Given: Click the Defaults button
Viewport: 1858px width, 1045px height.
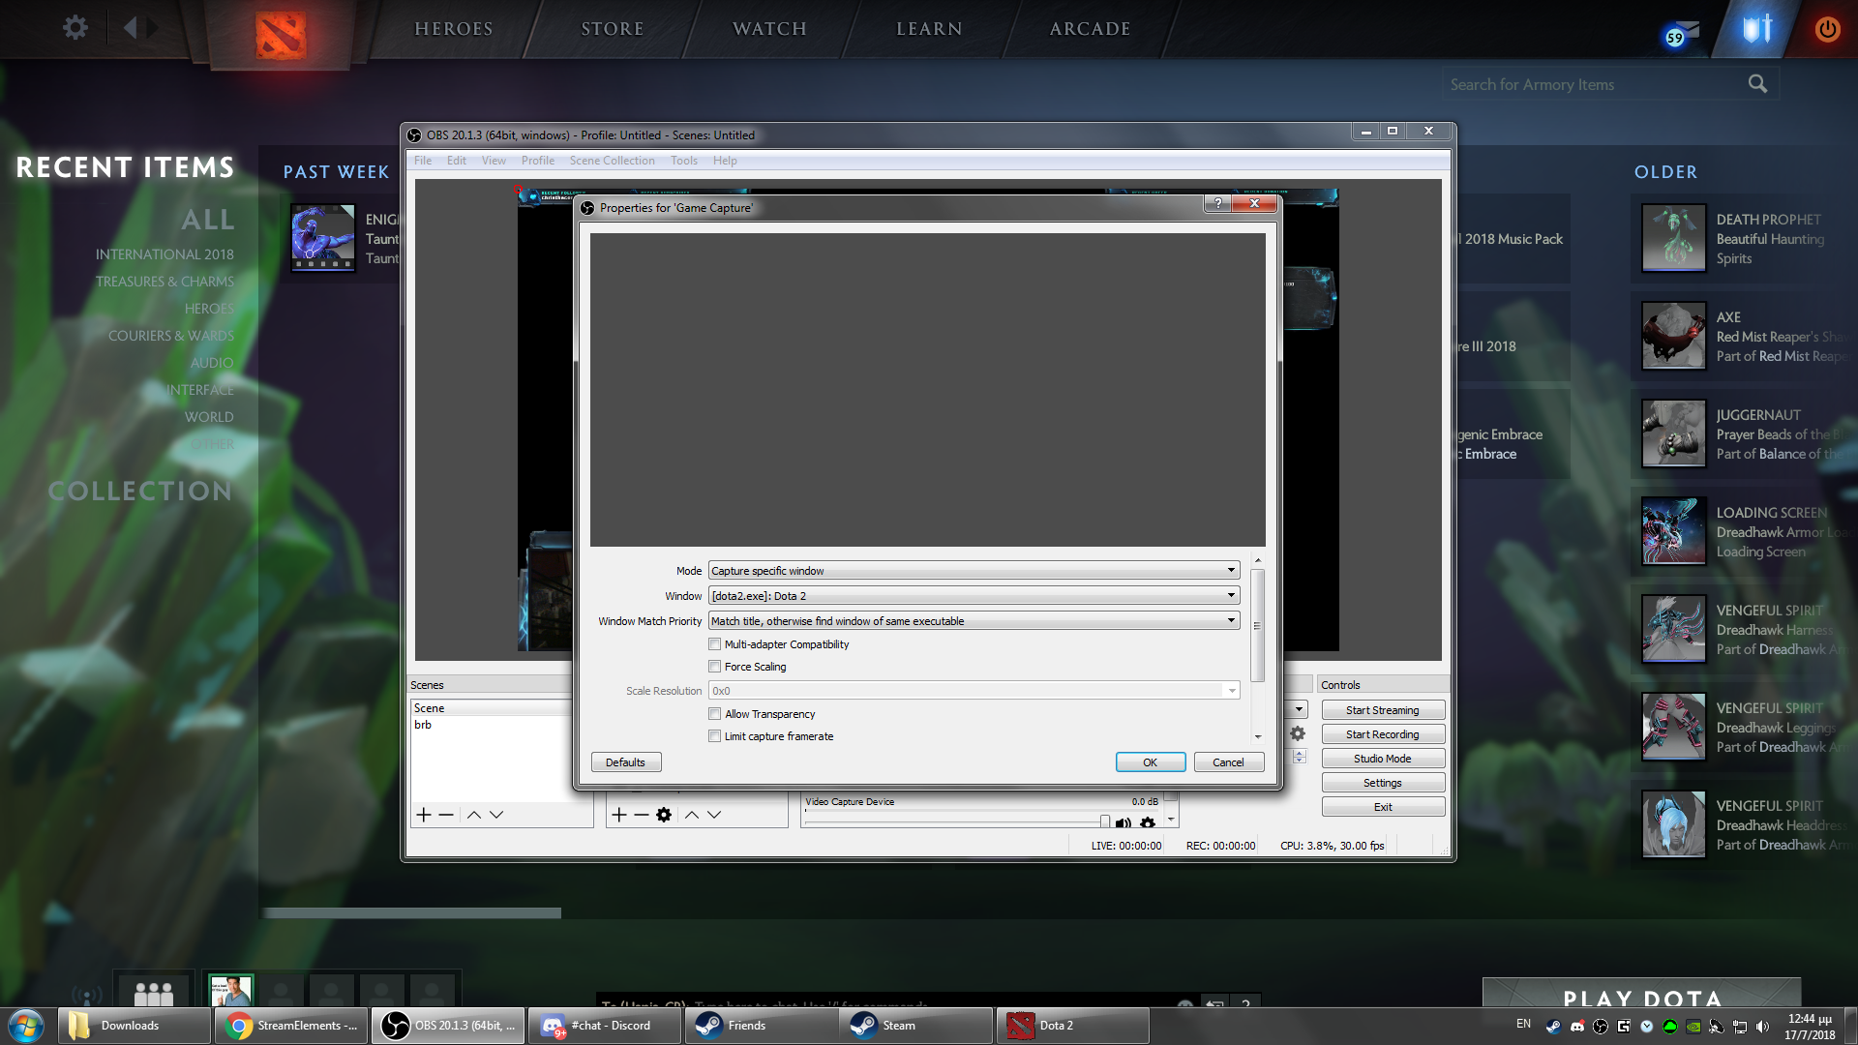Looking at the screenshot, I should (x=625, y=762).
